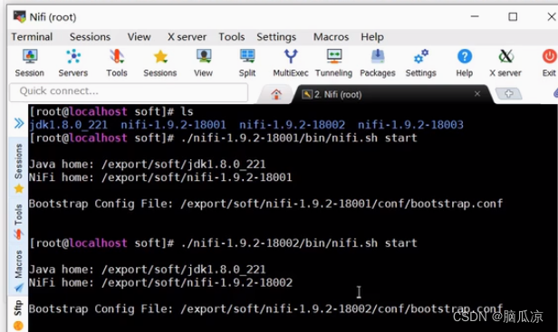This screenshot has height=332, width=558.
Task: Maximize the Nifi (root) window
Action: click(x=513, y=16)
